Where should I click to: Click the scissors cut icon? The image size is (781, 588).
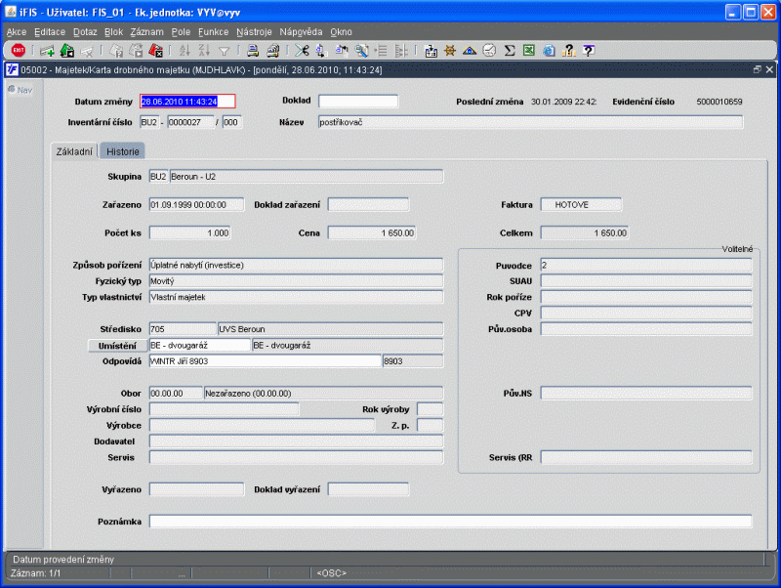[302, 51]
